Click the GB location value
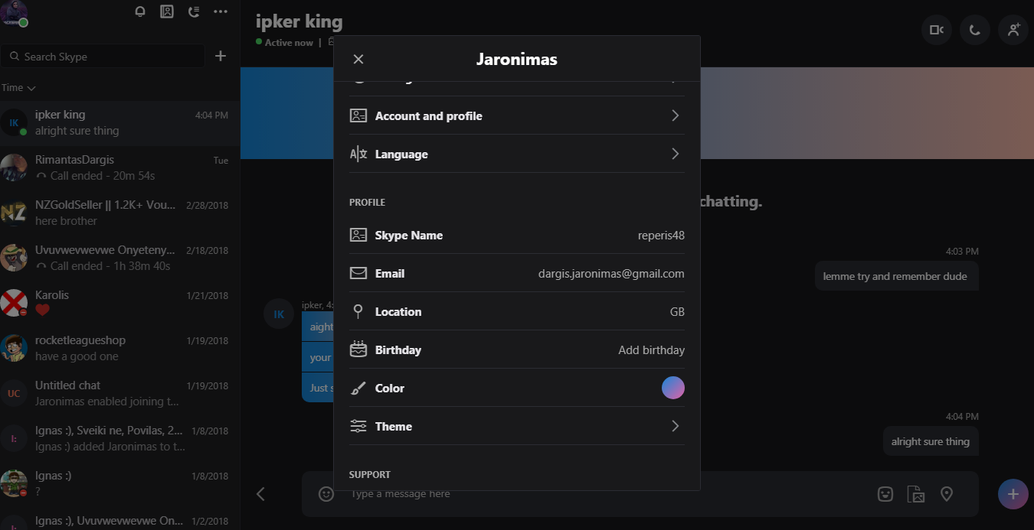Image resolution: width=1034 pixels, height=530 pixels. coord(677,312)
